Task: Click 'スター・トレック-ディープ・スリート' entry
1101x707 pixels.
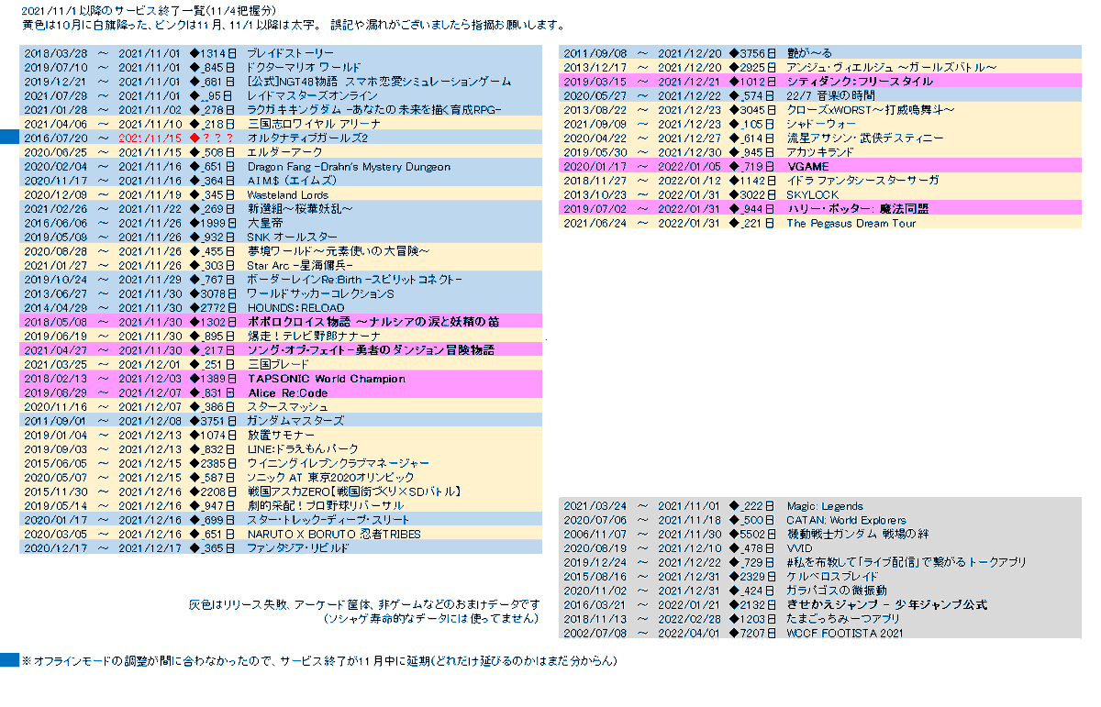Action: (x=328, y=520)
